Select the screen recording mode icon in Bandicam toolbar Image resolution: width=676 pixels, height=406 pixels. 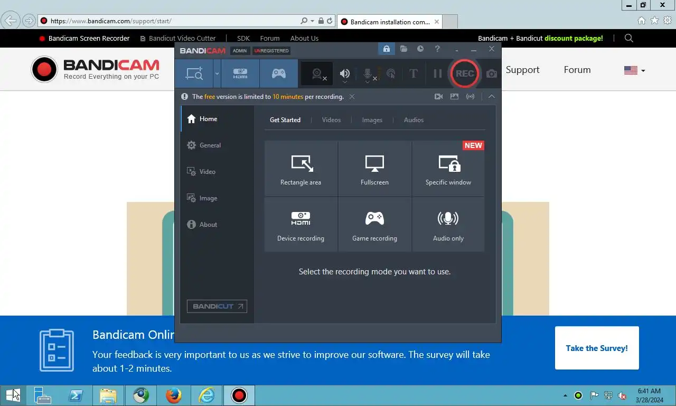tap(194, 73)
